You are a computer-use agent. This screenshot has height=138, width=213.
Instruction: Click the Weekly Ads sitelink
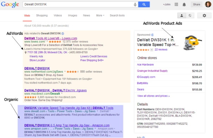(36, 57)
